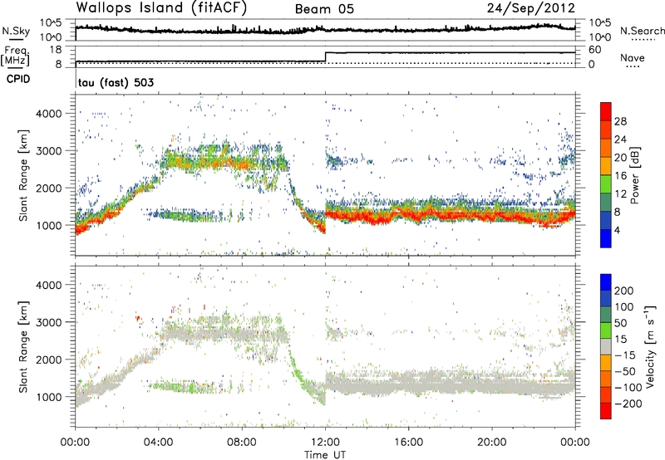The image size is (665, 460).
Task: Click the "3000" tick in the Power panel
Action: (49, 151)
